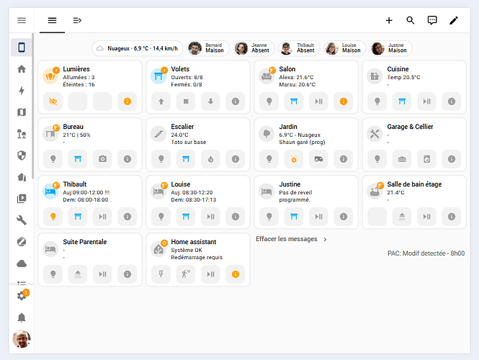The height and width of the screenshot is (360, 479).
Task: Click the plus add icon in header
Action: point(389,20)
